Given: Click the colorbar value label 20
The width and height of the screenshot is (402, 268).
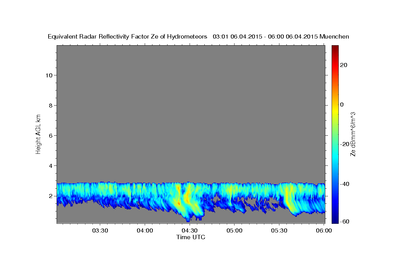Looking at the screenshot, I should click(x=344, y=65).
